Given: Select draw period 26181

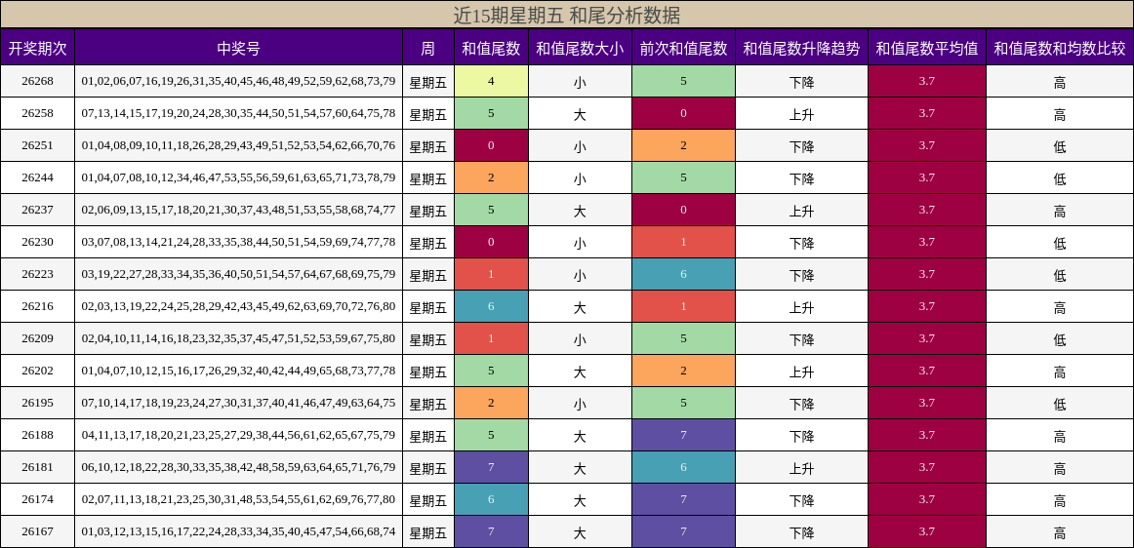Looking at the screenshot, I should (x=37, y=467).
